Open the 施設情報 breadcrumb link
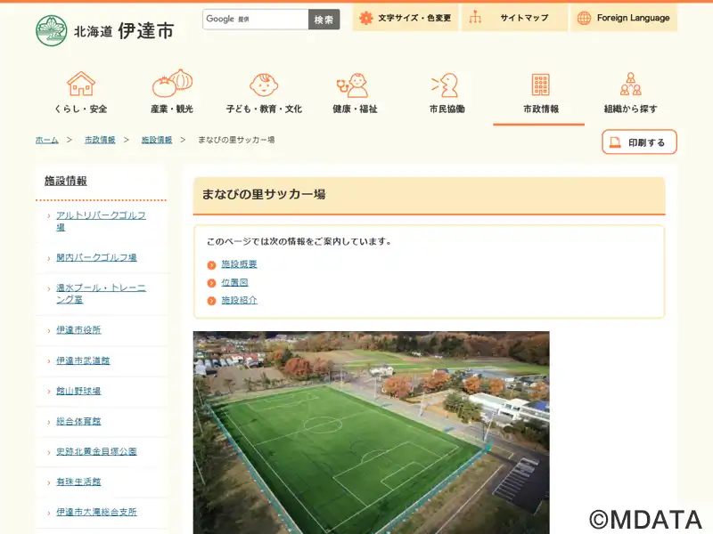 [157, 140]
